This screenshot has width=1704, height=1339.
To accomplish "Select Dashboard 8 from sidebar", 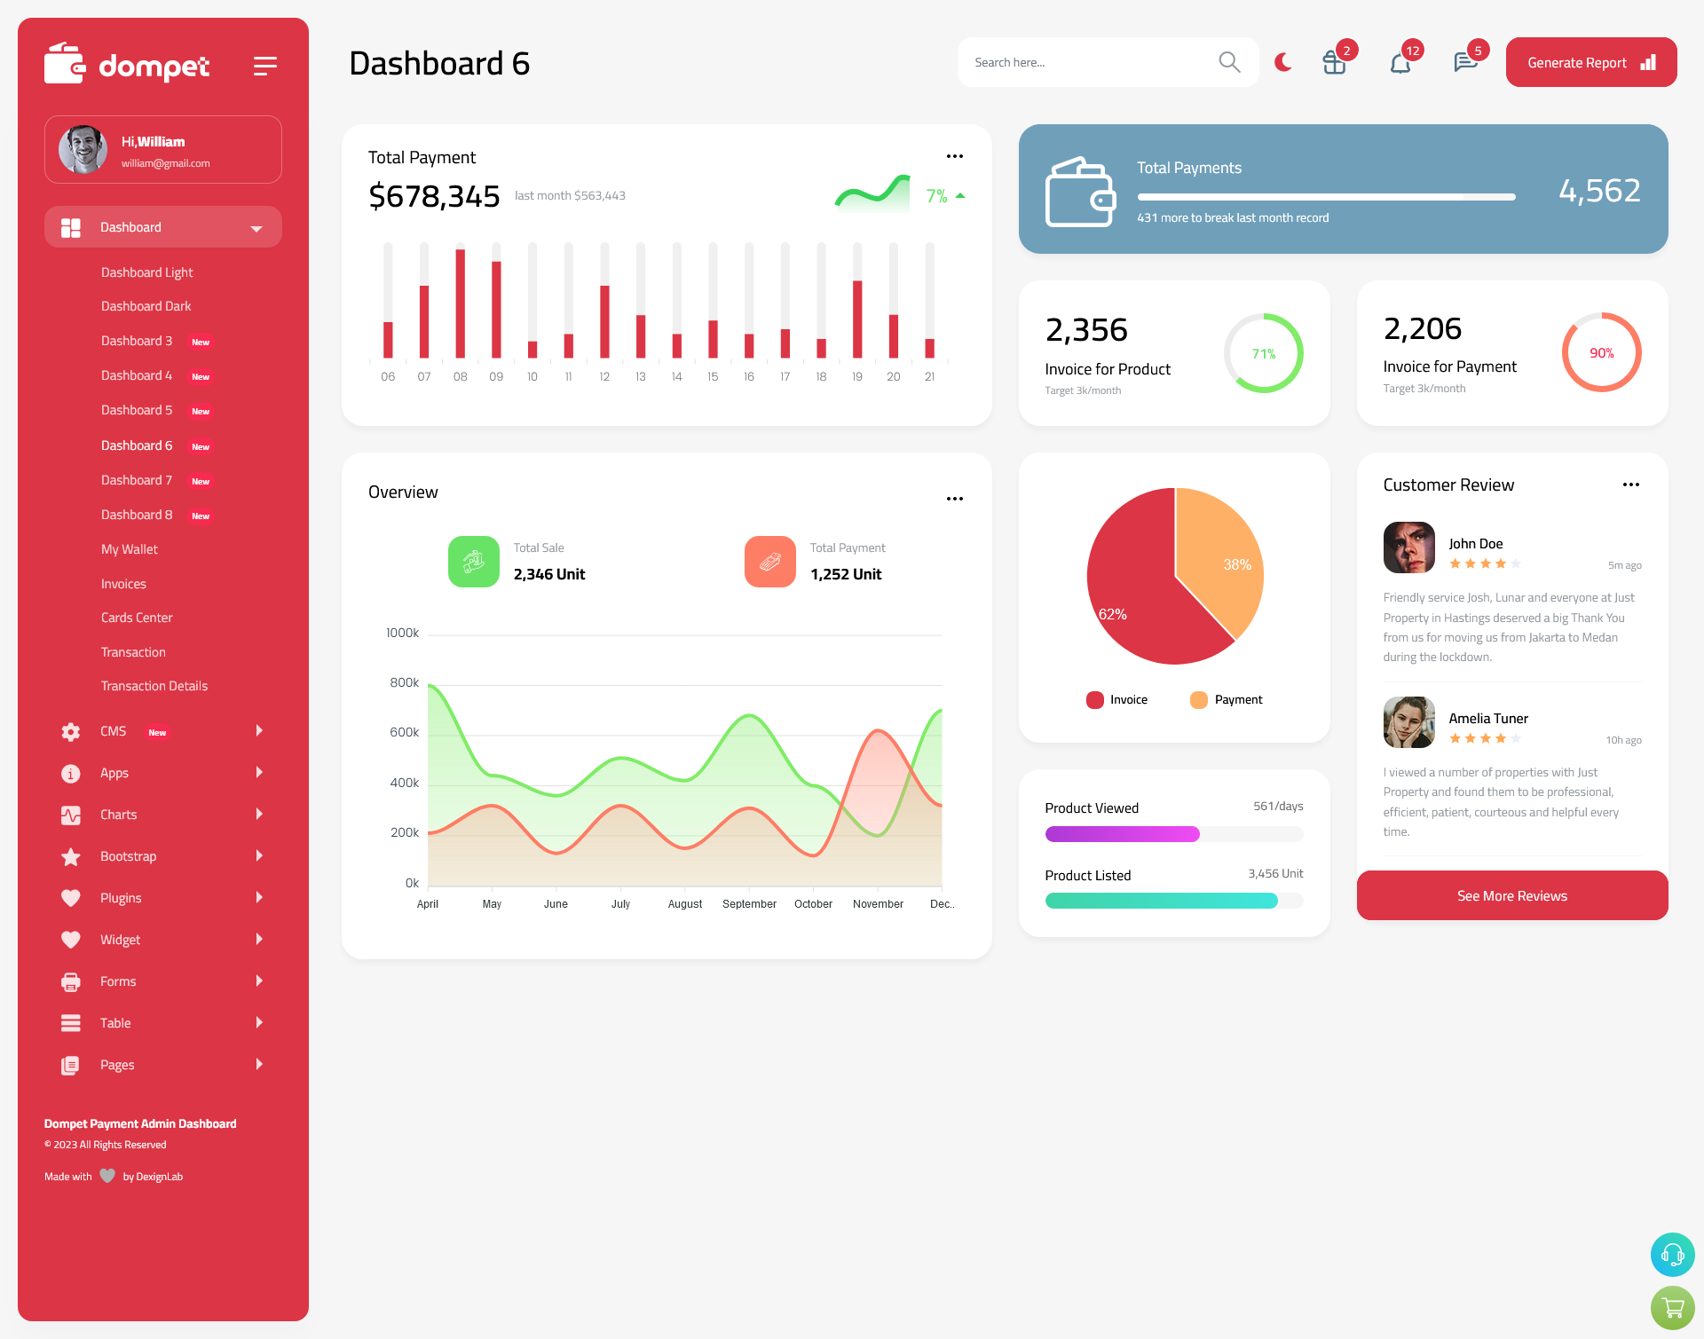I will click(134, 515).
